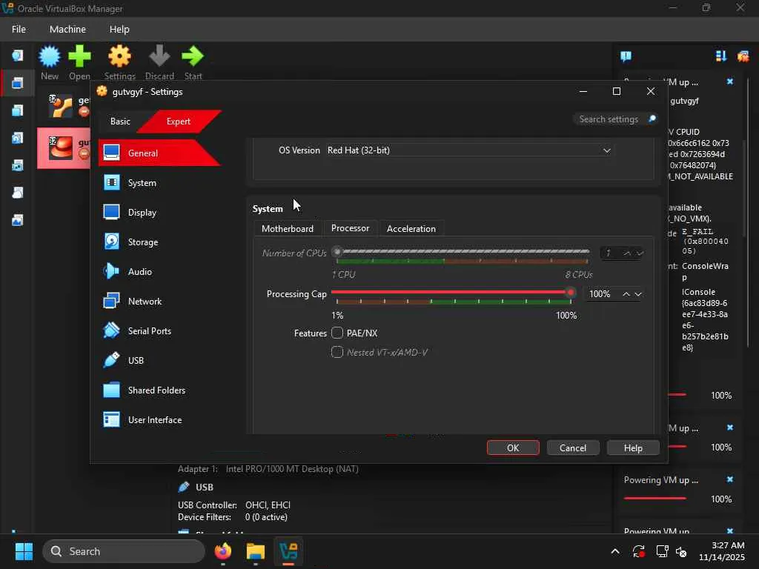Viewport: 759px width, 569px height.
Task: Open the Machine menu
Action: click(67, 30)
